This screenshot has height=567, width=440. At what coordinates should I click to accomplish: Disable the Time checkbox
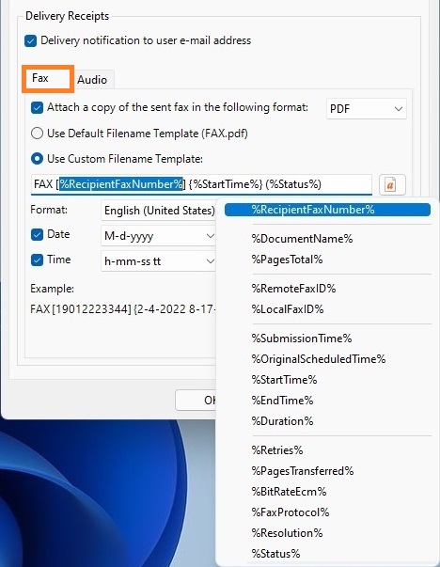37,260
